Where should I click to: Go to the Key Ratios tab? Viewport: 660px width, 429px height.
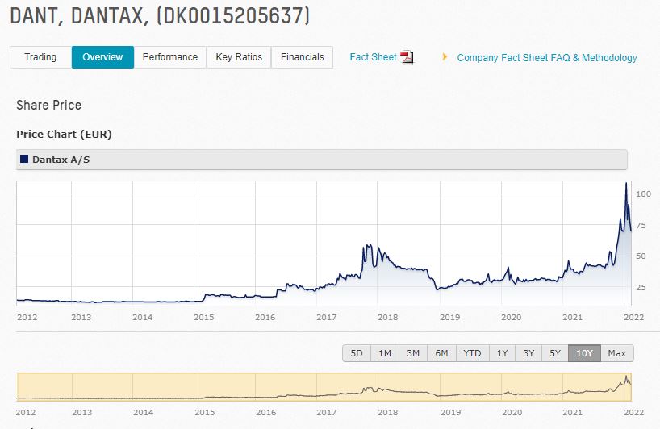tap(239, 57)
